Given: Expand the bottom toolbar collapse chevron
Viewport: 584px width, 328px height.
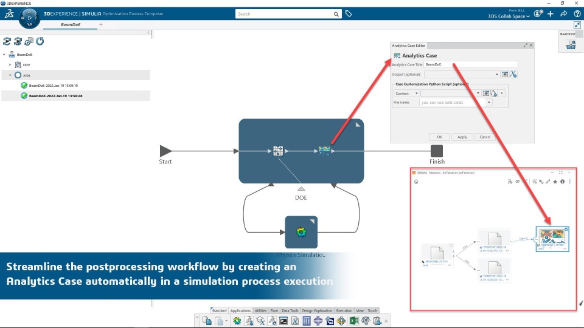Looking at the screenshot, I should click(197, 317).
